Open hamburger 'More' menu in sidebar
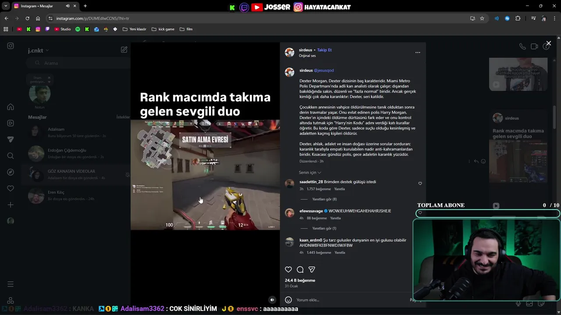Viewport: 561px width, 315px height. click(x=11, y=284)
